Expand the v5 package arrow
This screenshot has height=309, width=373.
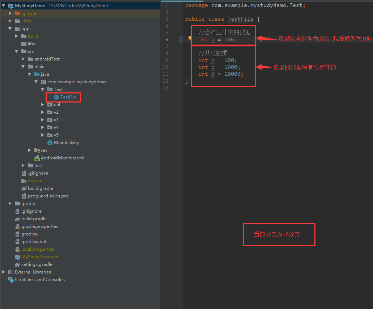pyautogui.click(x=42, y=135)
